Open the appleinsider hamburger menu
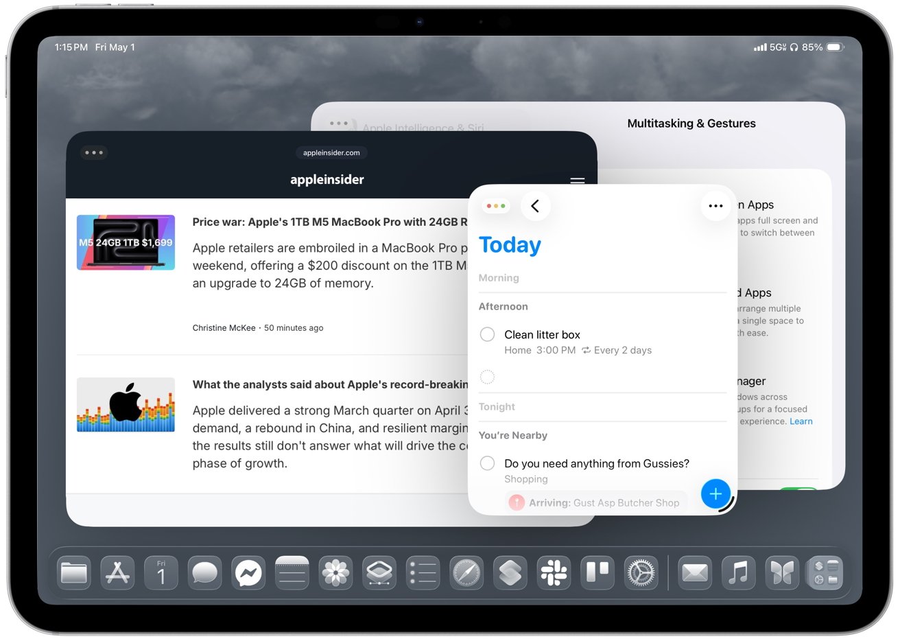Screen dimensions: 900x641 coord(578,180)
